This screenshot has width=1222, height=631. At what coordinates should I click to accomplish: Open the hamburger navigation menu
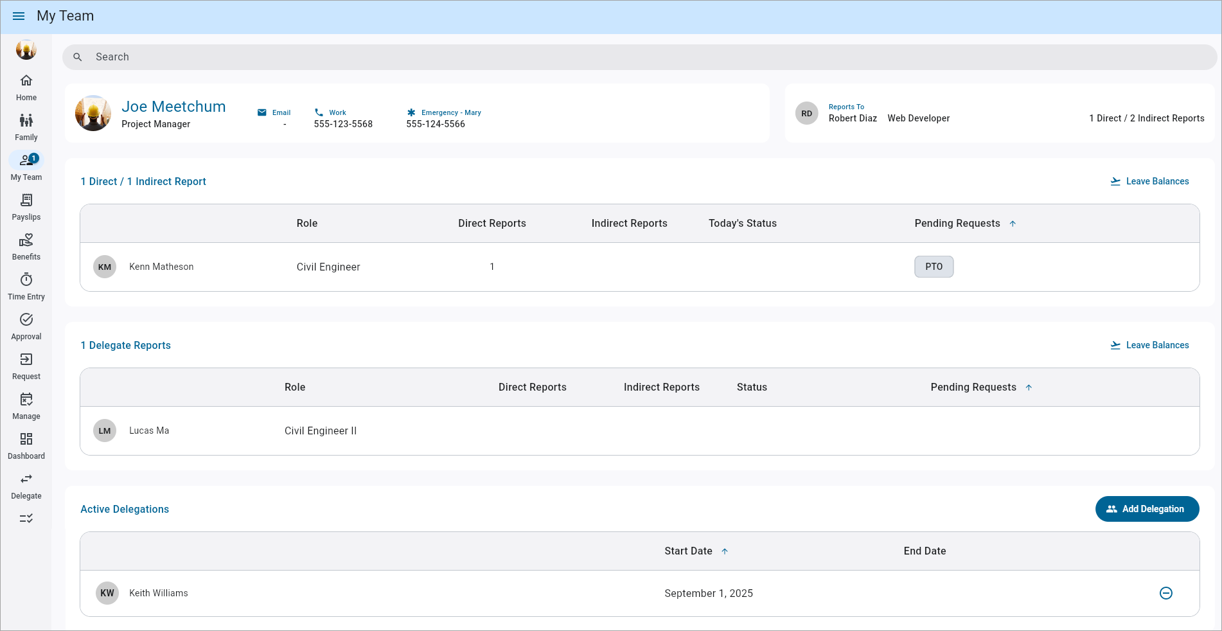coord(19,16)
